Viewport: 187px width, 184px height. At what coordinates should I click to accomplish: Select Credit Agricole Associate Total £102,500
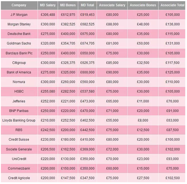click(172, 178)
